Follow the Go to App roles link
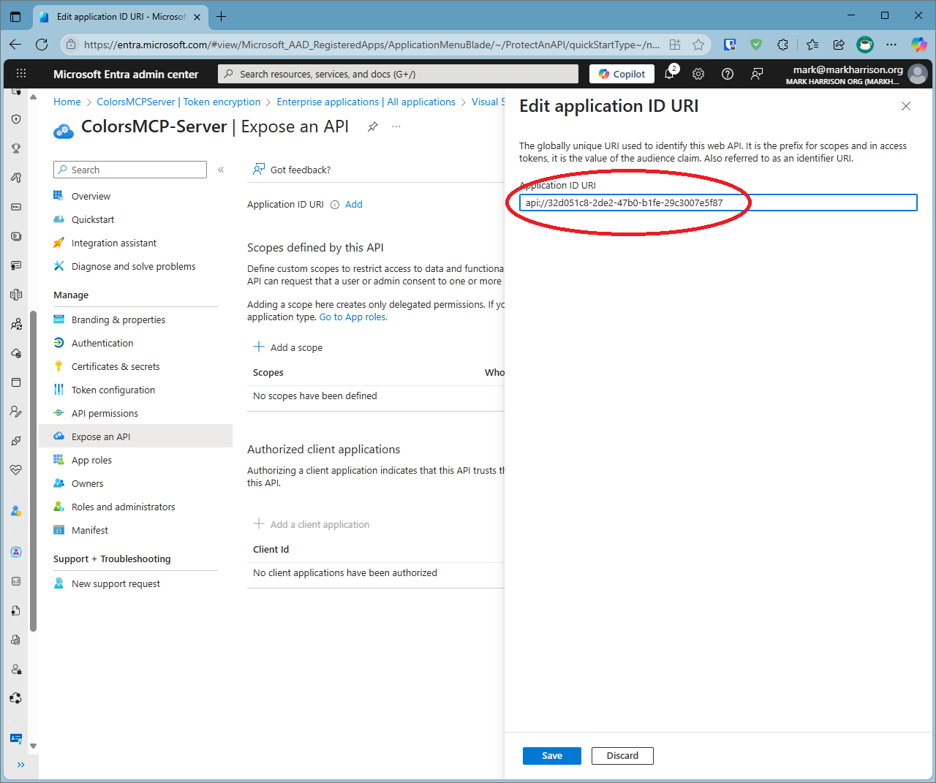 352,317
